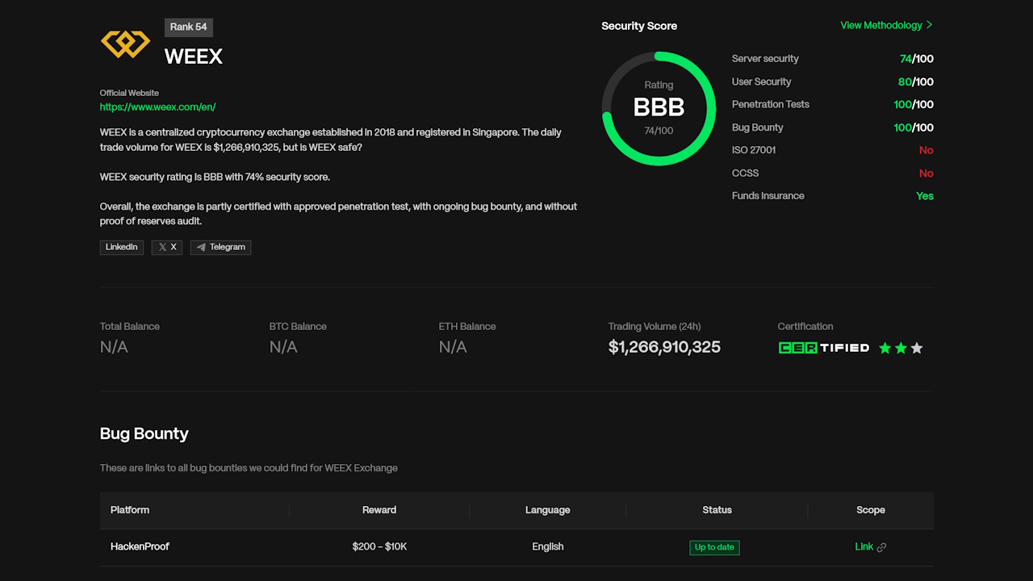Select the Status column header

[717, 510]
